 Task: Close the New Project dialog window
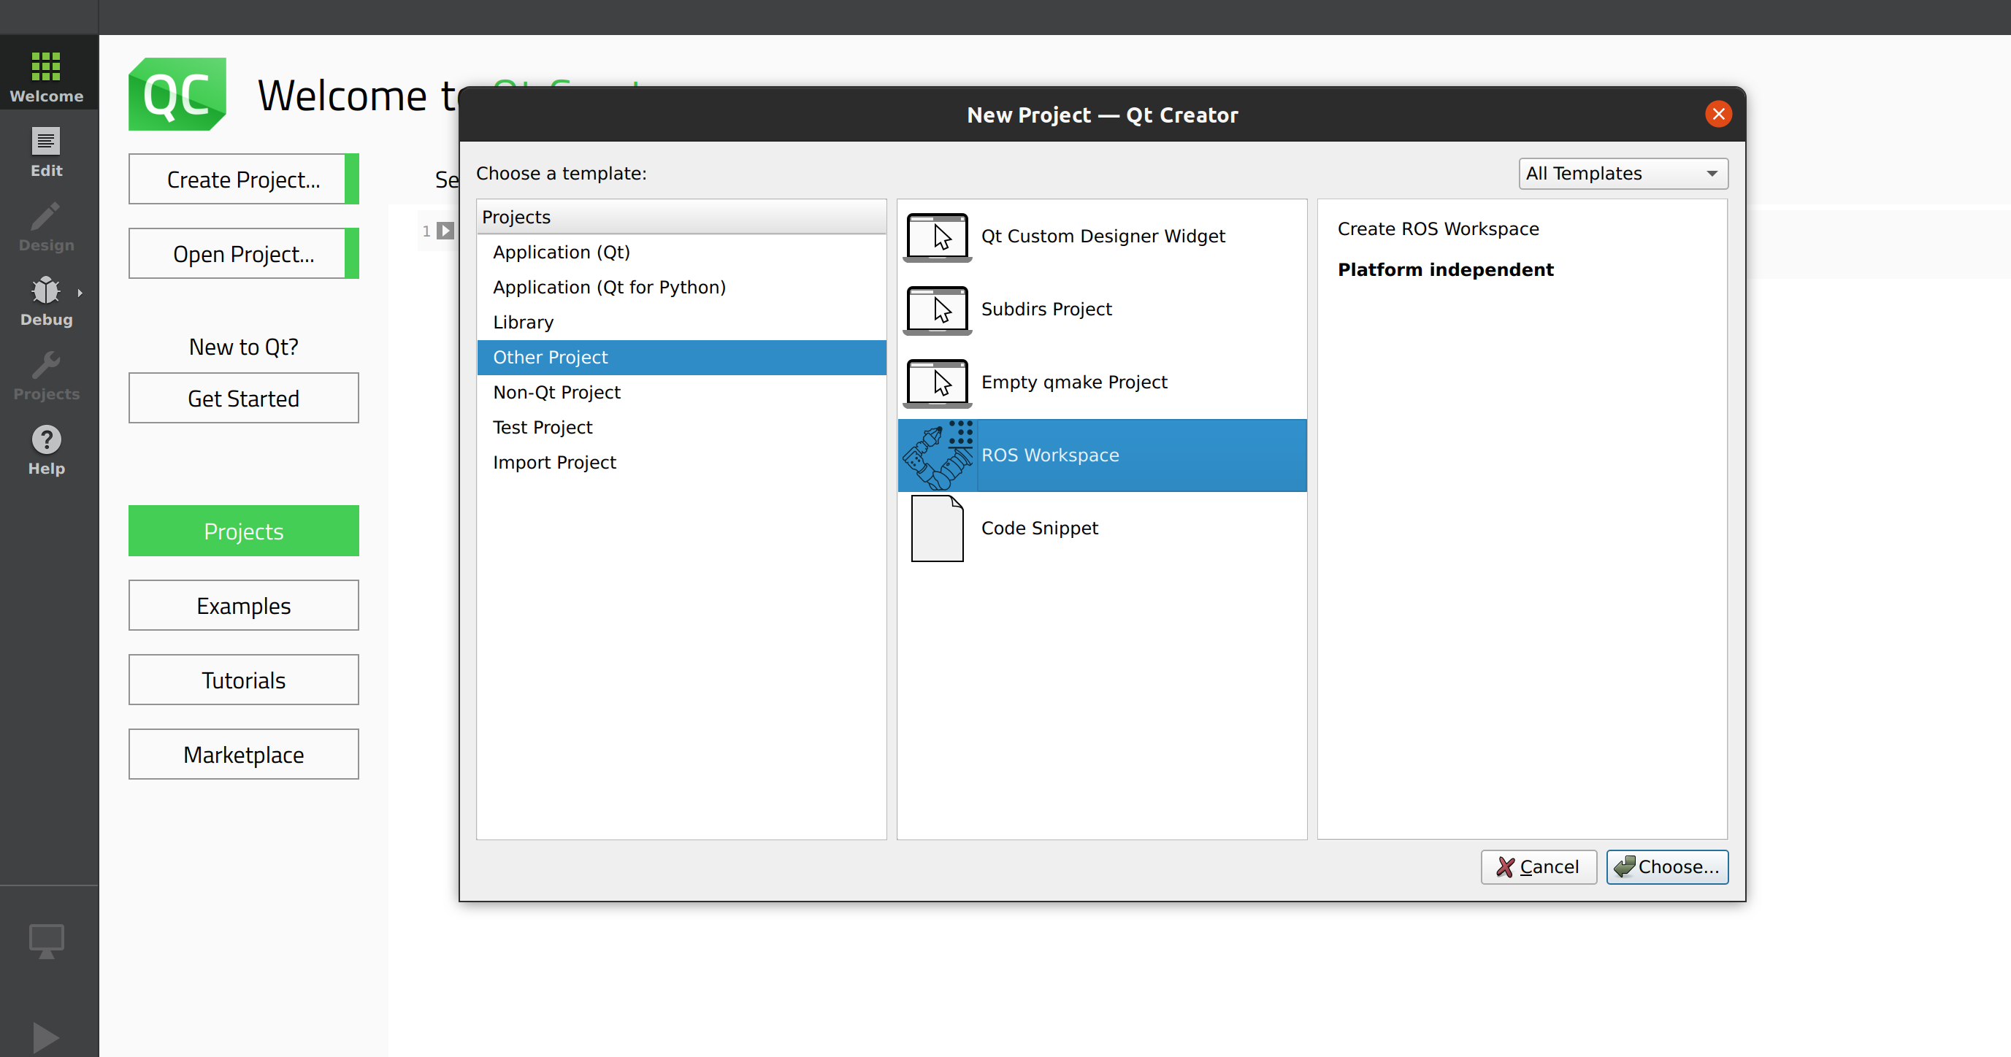coord(1717,114)
